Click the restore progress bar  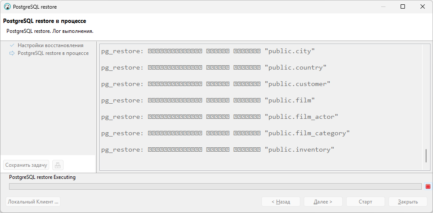pyautogui.click(x=215, y=187)
